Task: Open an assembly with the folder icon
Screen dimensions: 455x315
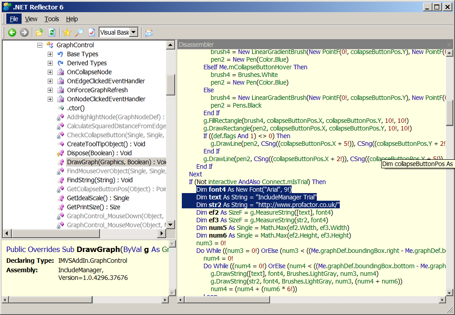Action: 40,32
